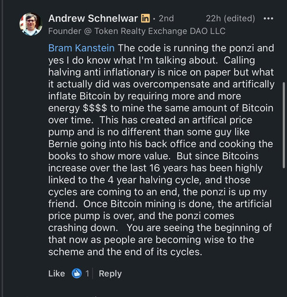Click the vertical scrollbar thumb on the right
The height and width of the screenshot is (297, 287).
click(x=284, y=125)
